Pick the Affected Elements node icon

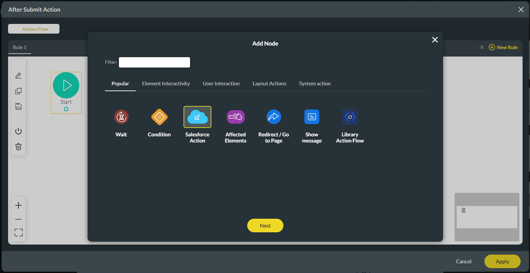pos(236,117)
